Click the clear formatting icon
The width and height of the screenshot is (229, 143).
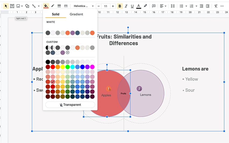click(x=216, y=6)
